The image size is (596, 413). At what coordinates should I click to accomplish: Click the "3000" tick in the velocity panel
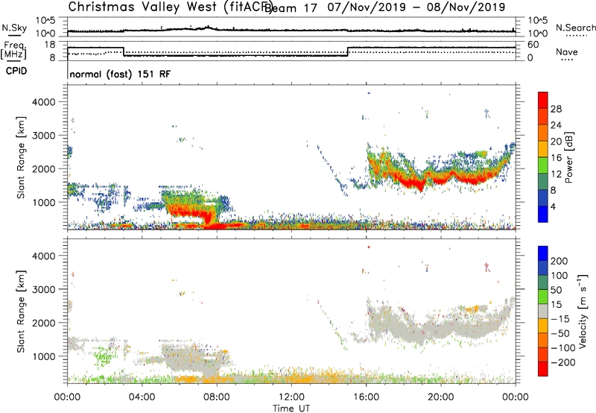[x=44, y=289]
